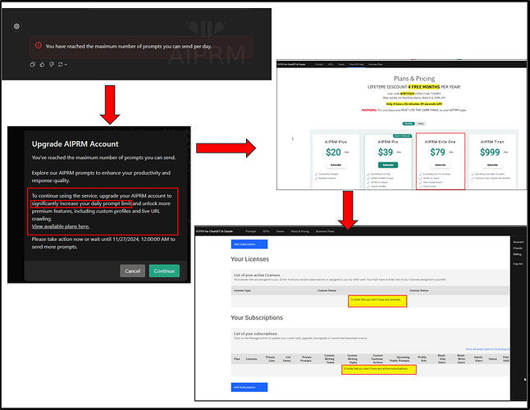Subscribe to the AIPRM Elite One plan
Viewport: 530px width, 410px height.
coord(440,164)
